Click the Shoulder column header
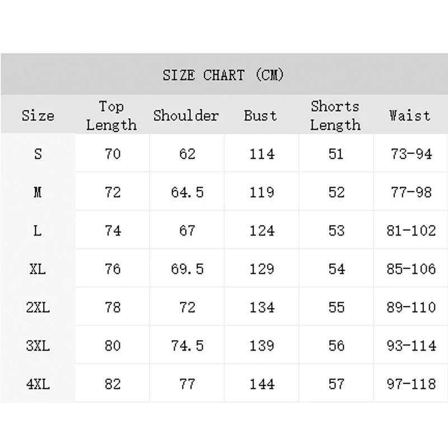This screenshot has width=448, height=448. click(x=186, y=115)
